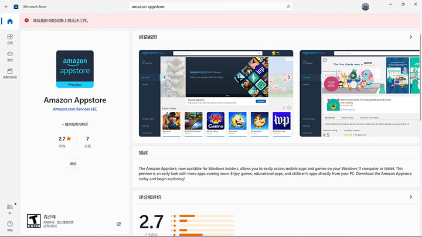The width and height of the screenshot is (422, 237).
Task: Click the large 2.7 rating score
Action: 151,222
